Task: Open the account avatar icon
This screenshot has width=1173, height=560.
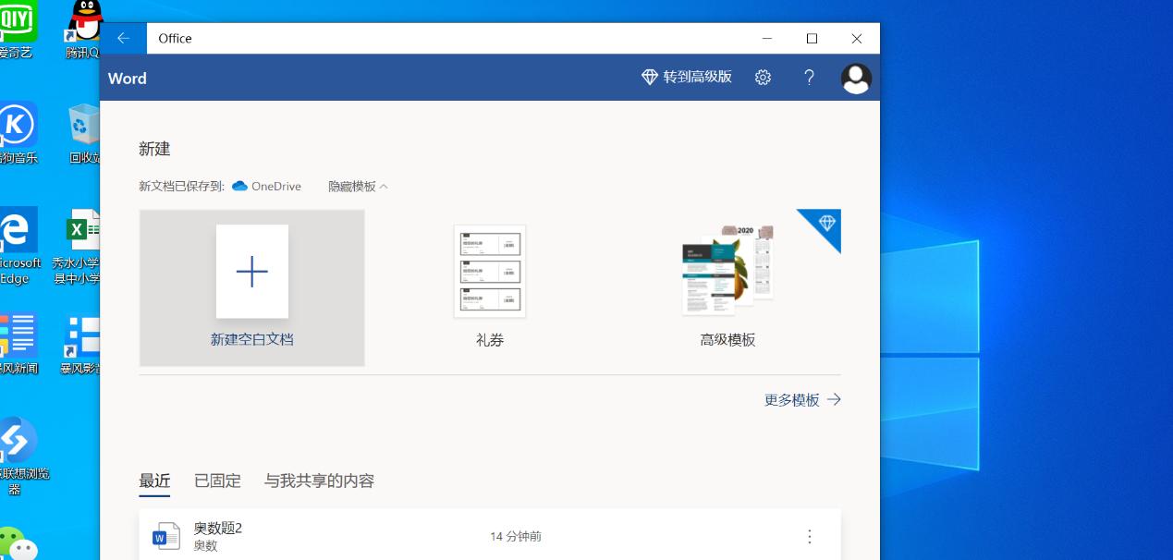Action: 856,77
